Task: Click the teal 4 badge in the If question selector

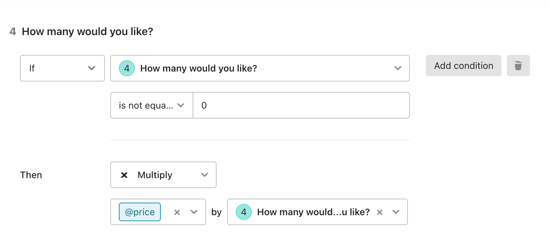Action: pyautogui.click(x=127, y=68)
